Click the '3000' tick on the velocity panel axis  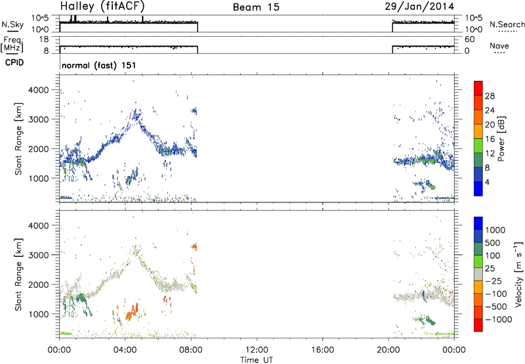pos(38,255)
